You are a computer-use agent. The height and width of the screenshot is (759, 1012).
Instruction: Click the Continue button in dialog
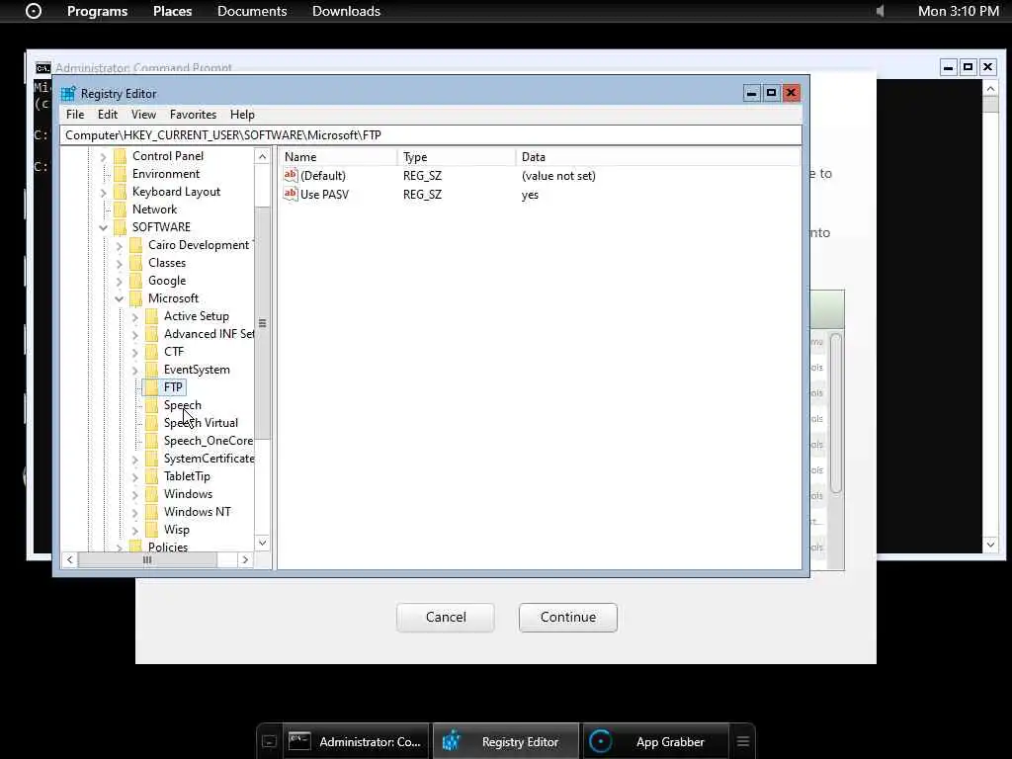(x=568, y=617)
